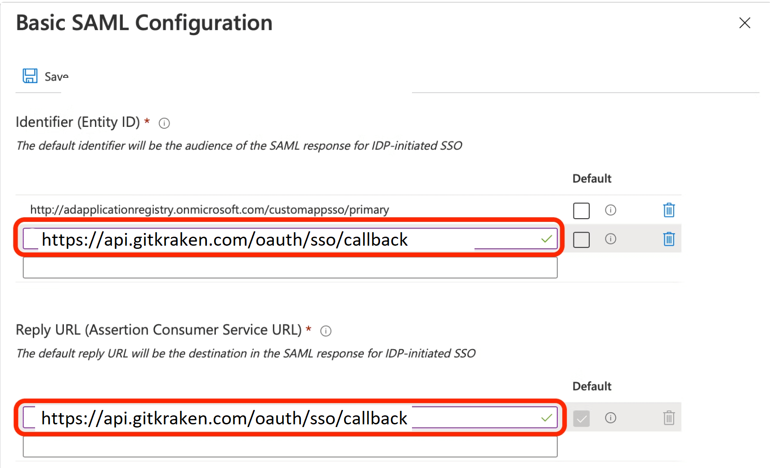Click empty Reply URL input field

point(290,447)
